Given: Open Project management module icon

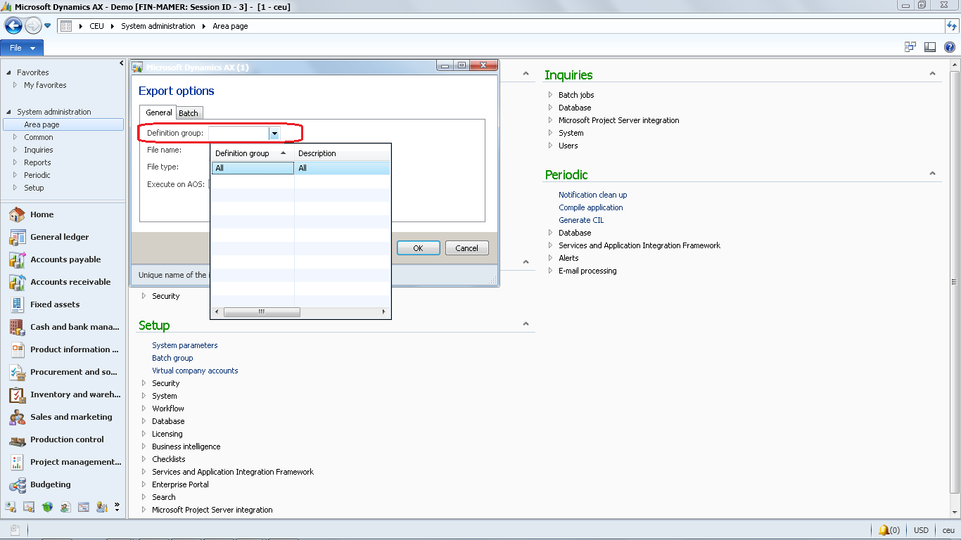Looking at the screenshot, I should [17, 462].
